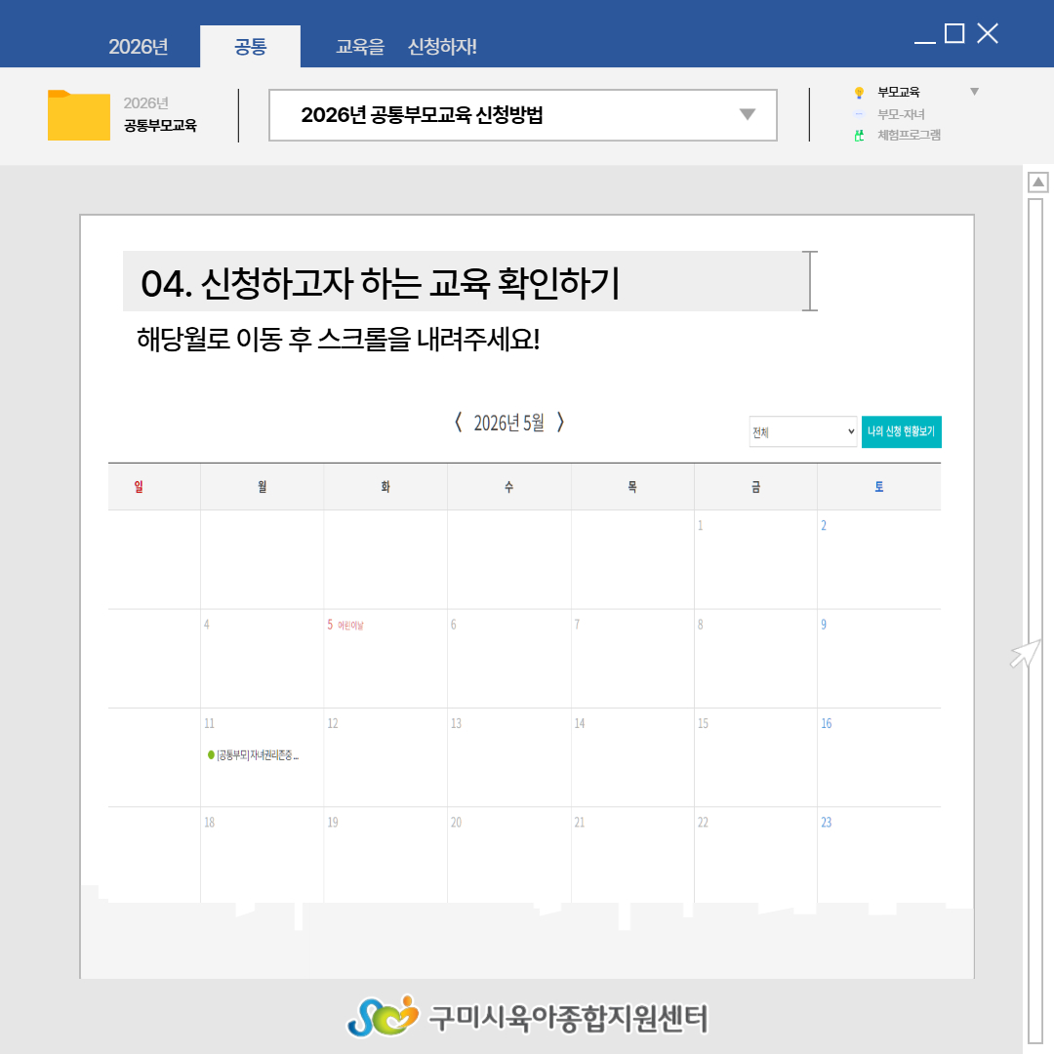The width and height of the screenshot is (1054, 1054).
Task: Open the [공통부모] 자녀권리존중 event on the 11th
Action: tap(254, 755)
